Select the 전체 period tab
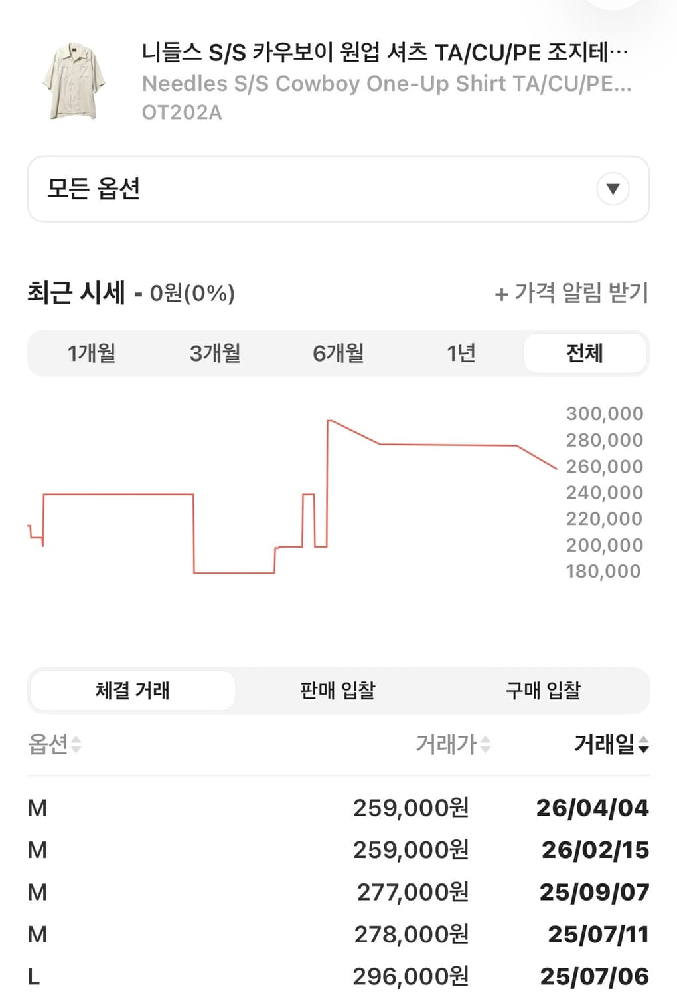 [x=585, y=353]
